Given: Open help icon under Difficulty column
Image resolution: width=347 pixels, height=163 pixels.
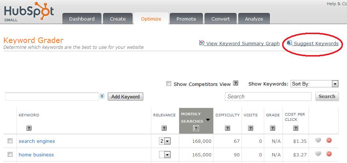Looking at the screenshot, I should tap(228, 128).
